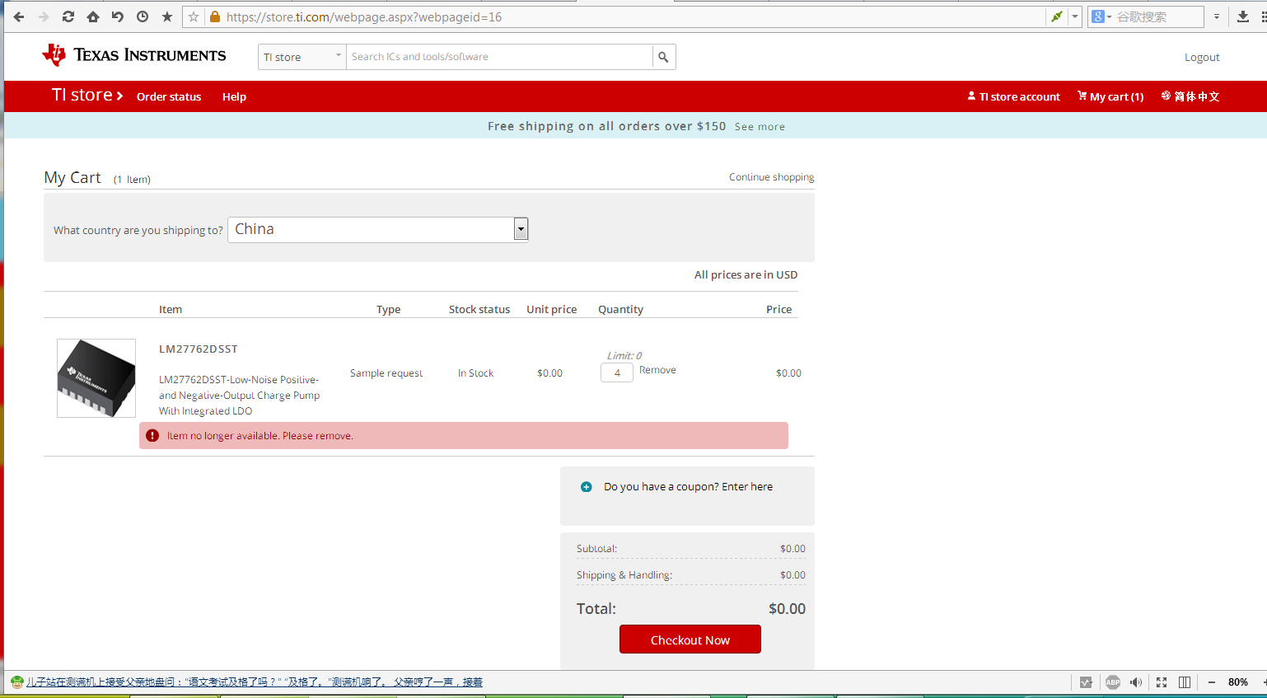Click the undo closed tab icon
This screenshot has height=698, width=1267.
coord(118,16)
